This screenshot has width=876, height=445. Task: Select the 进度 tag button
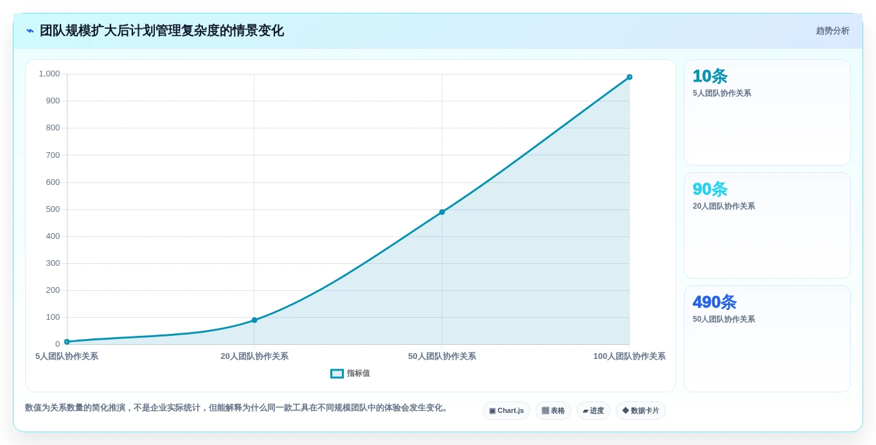click(593, 411)
